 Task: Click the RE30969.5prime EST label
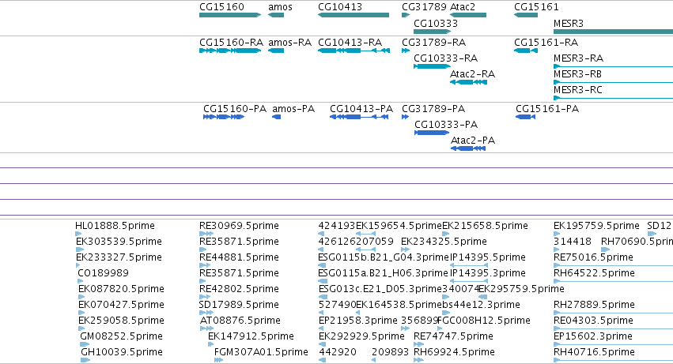(x=239, y=226)
